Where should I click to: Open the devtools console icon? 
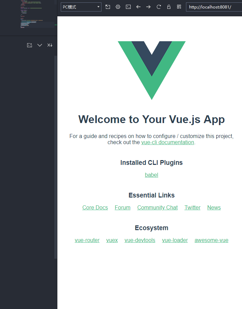(128, 7)
